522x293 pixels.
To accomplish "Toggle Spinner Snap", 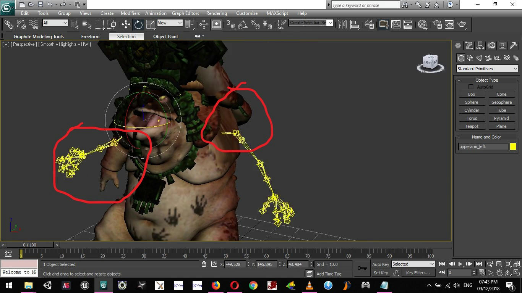I will click(x=267, y=24).
